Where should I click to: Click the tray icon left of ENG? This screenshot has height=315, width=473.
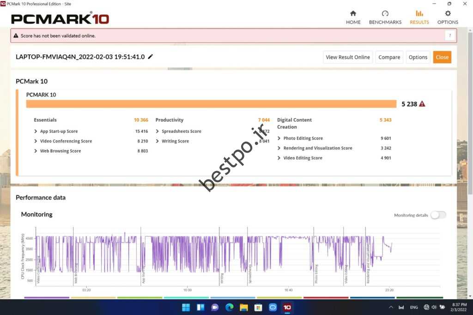point(401,307)
